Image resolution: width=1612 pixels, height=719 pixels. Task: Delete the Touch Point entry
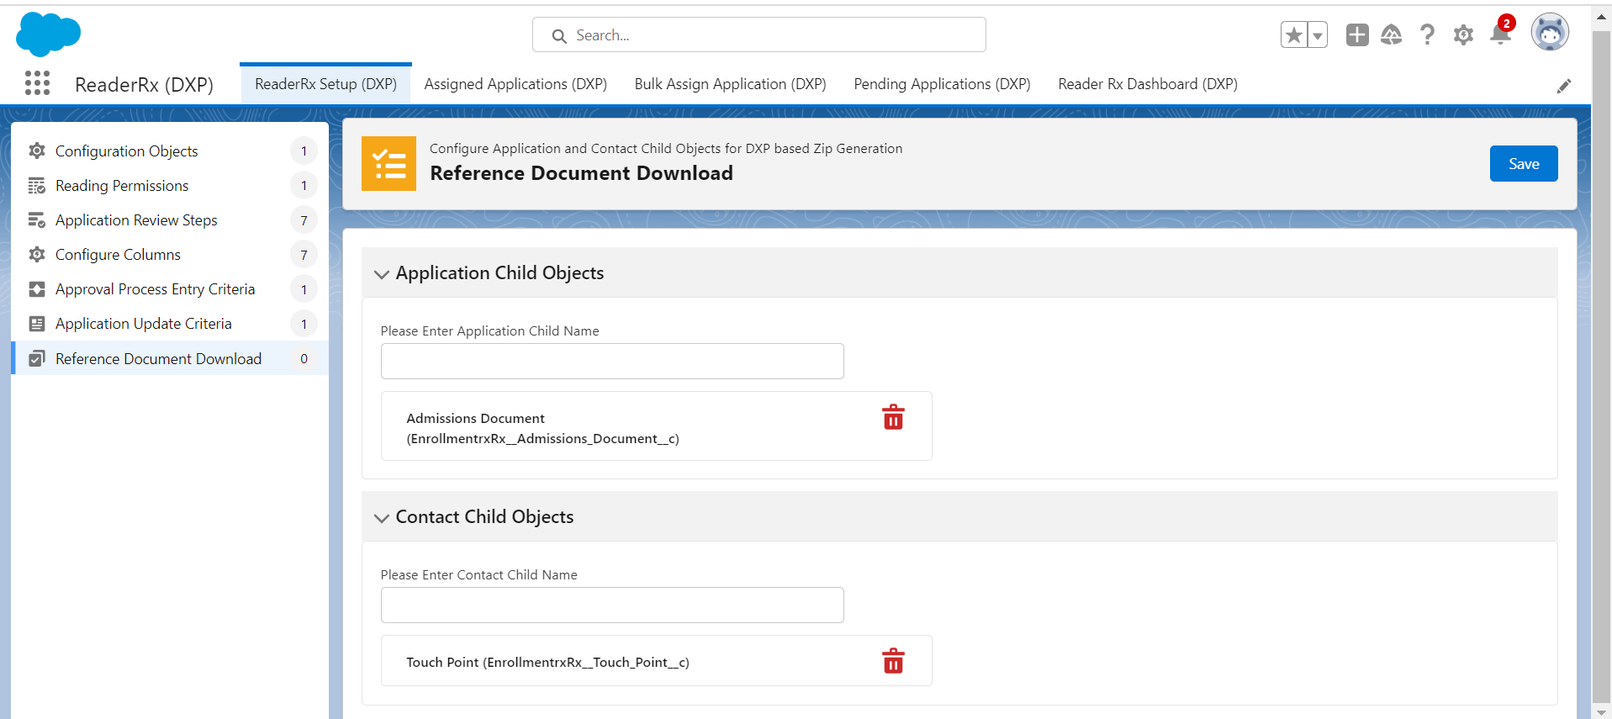[892, 661]
